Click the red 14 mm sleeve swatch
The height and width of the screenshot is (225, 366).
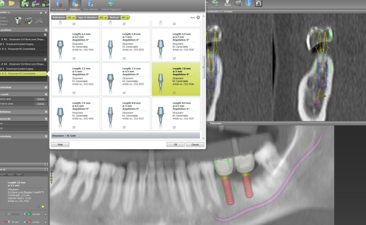click(30, 222)
